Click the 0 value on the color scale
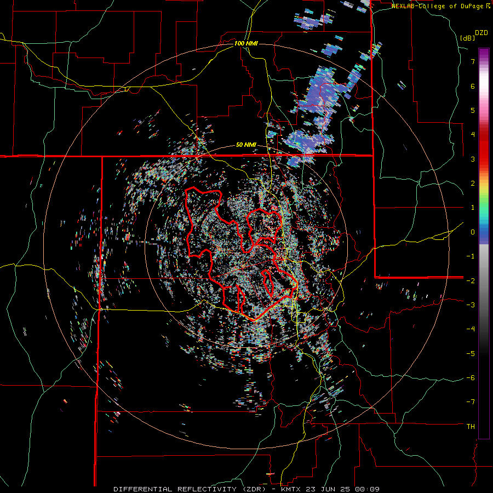 (473, 232)
